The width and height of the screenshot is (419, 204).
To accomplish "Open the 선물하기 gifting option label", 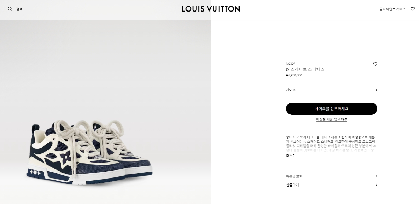I will coord(292,185).
